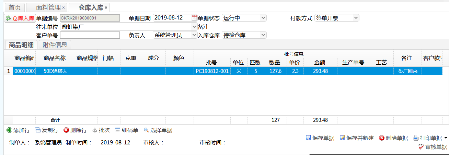Click the batch cell PC190812-001

212,71
